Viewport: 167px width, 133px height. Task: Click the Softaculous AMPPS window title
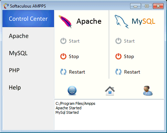click(x=28, y=6)
